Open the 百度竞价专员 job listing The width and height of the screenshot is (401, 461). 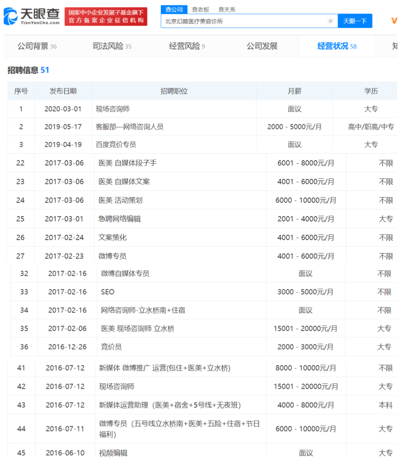116,144
